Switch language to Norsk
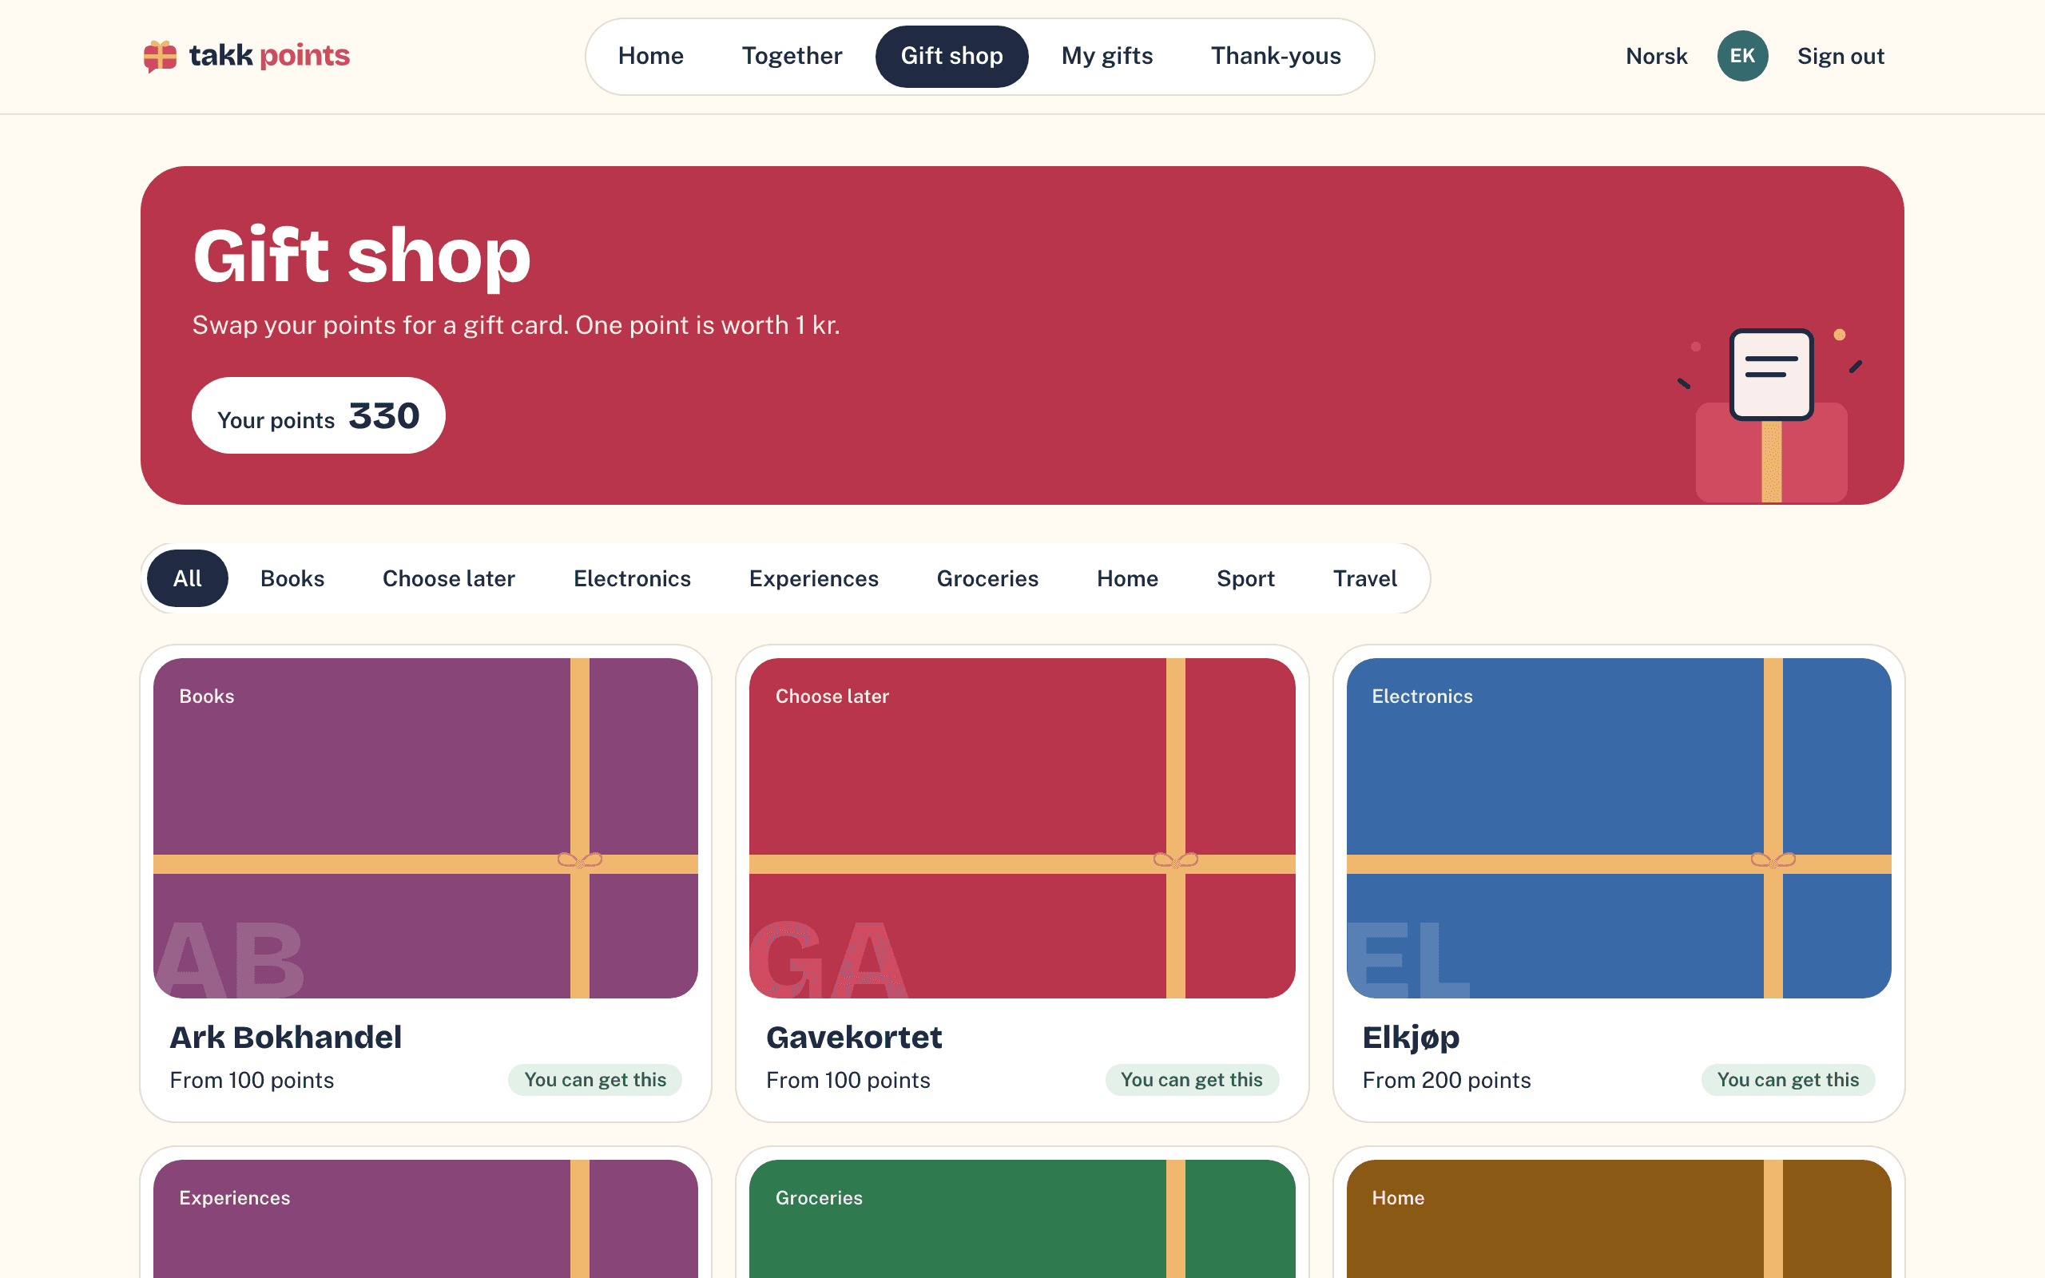 [x=1655, y=56]
